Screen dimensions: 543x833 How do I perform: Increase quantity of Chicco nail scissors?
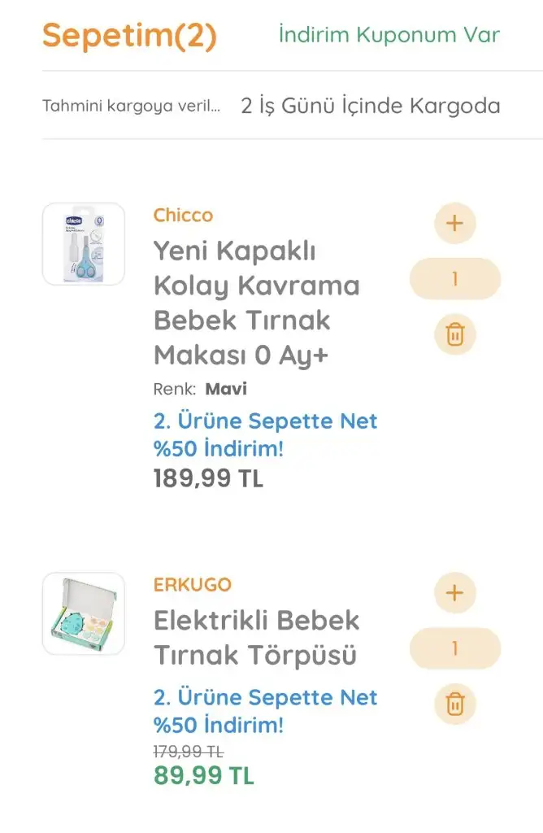tap(455, 223)
